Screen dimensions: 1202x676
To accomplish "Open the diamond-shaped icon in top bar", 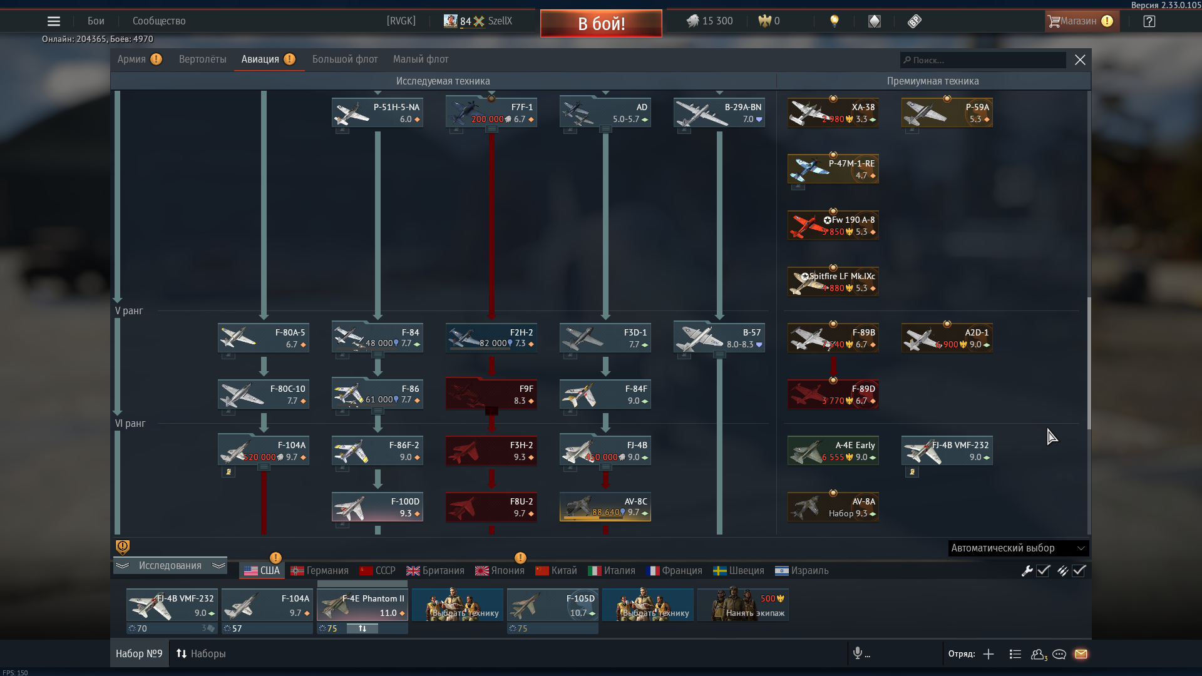I will click(875, 21).
